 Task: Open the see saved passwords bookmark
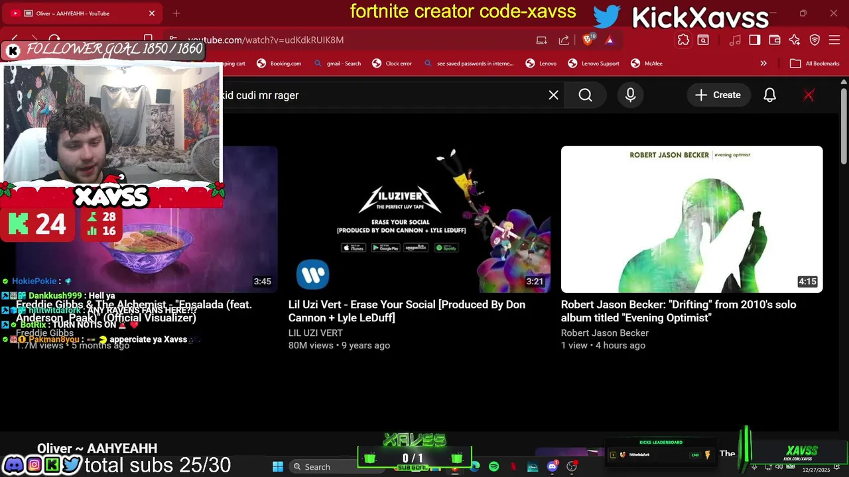(x=468, y=64)
